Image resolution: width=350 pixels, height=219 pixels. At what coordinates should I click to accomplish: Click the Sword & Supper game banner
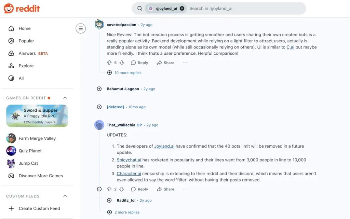pyautogui.click(x=37, y=116)
